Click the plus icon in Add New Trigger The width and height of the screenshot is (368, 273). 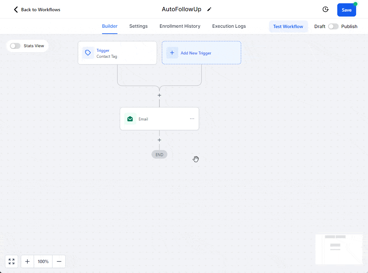coord(172,53)
